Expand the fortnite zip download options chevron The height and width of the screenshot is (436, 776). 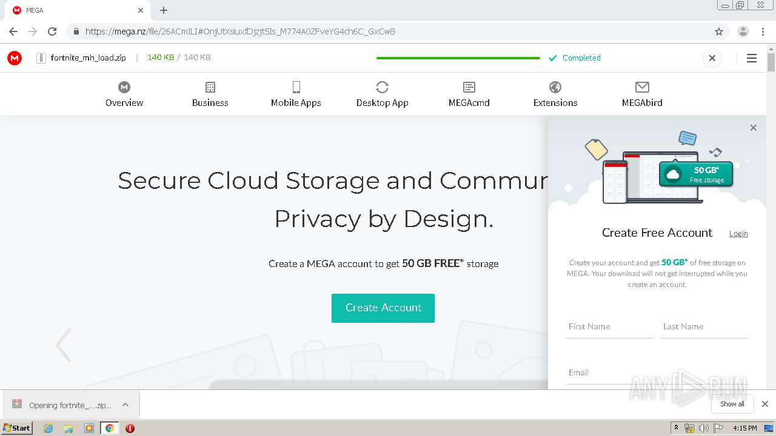coord(125,405)
